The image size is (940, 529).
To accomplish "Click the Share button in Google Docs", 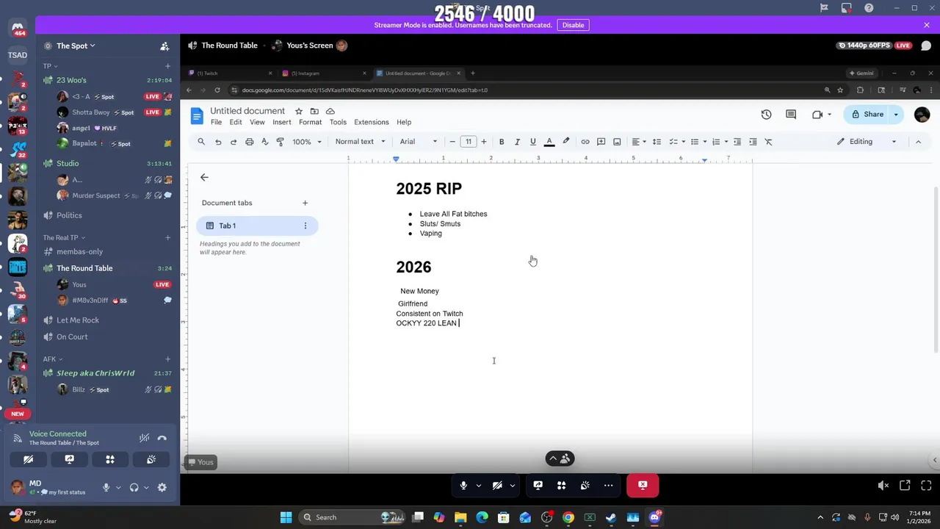I will [867, 114].
